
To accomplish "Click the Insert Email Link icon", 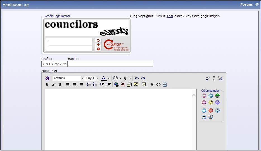I will (129, 84).
